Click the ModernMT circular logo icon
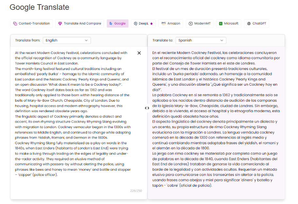 pyautogui.click(x=191, y=24)
